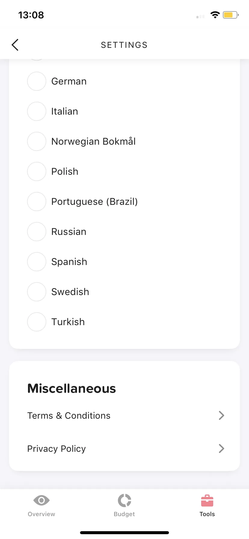Tap the Turkish language label
This screenshot has height=539, width=249.
68,322
